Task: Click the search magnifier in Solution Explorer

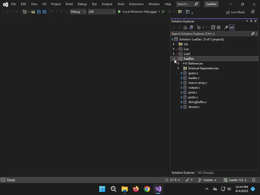Action: point(253,34)
